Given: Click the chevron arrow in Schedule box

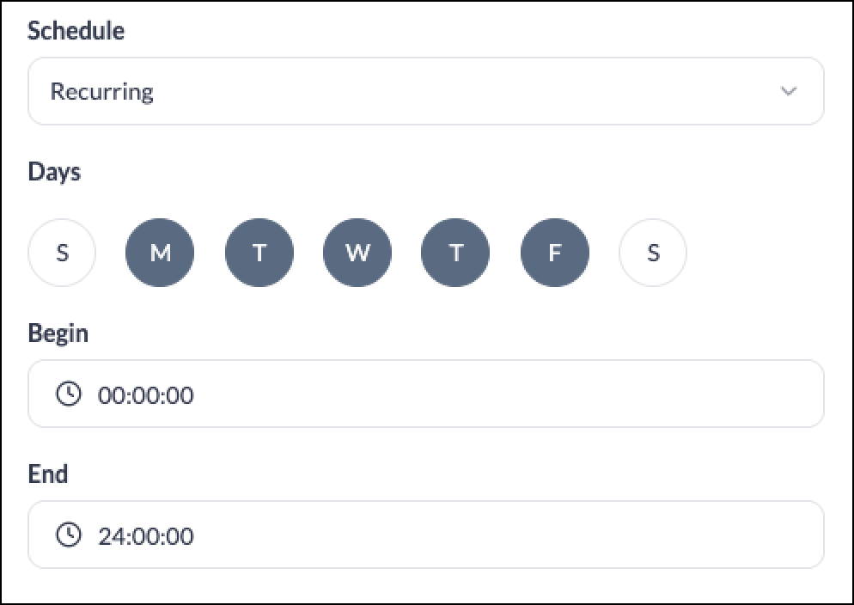Looking at the screenshot, I should (789, 91).
